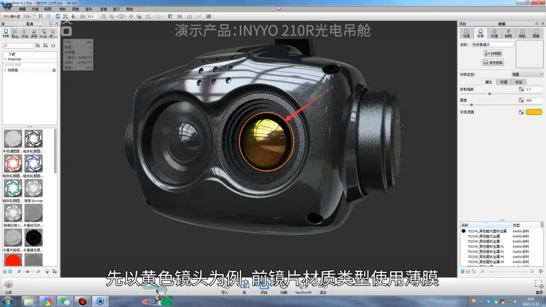The width and height of the screenshot is (546, 307).
Task: Select the 纹理 (Texture) sub-tab
Action: click(503, 82)
